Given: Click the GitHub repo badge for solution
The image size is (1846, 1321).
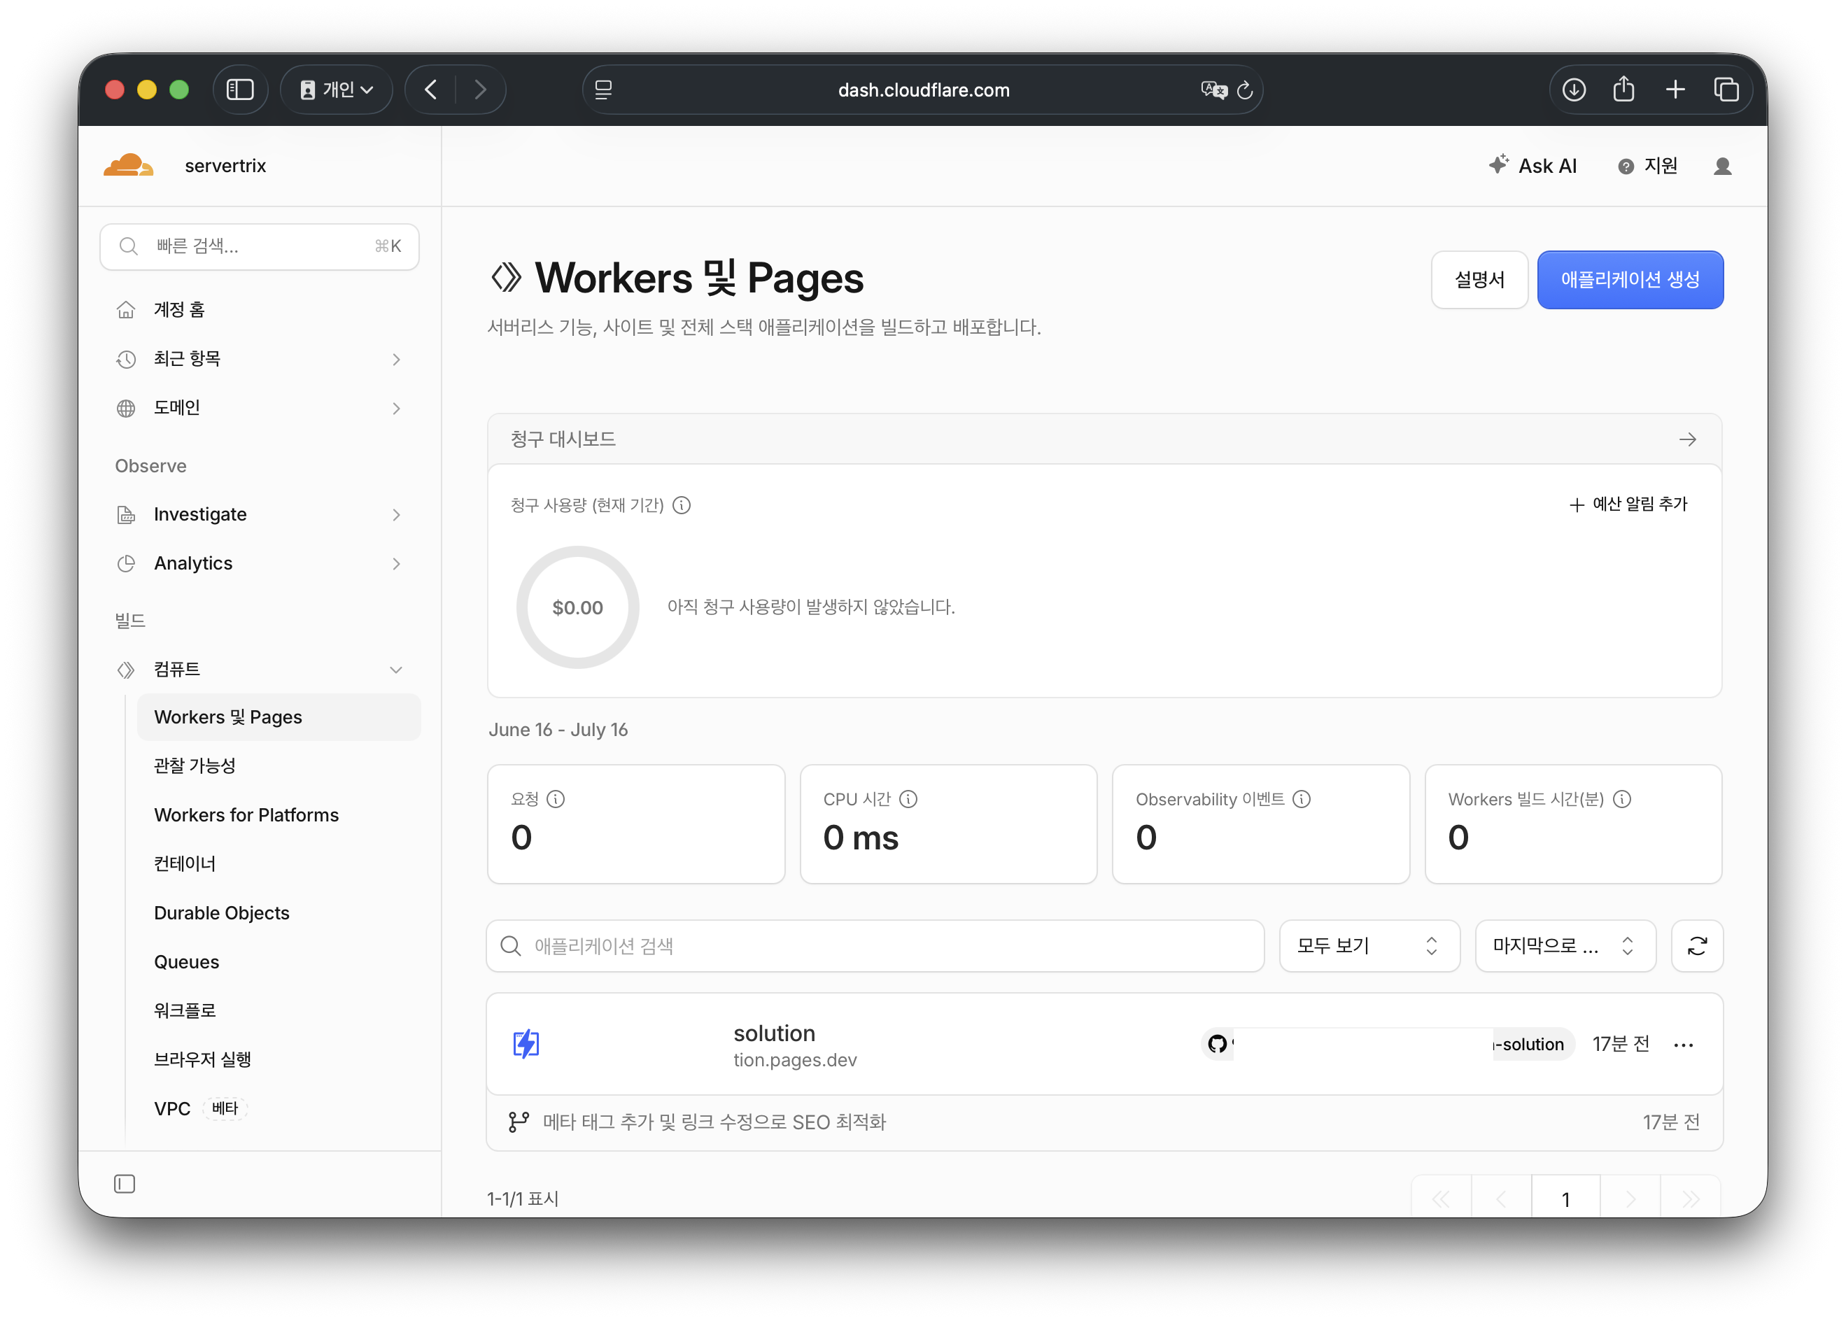Looking at the screenshot, I should coord(1388,1045).
